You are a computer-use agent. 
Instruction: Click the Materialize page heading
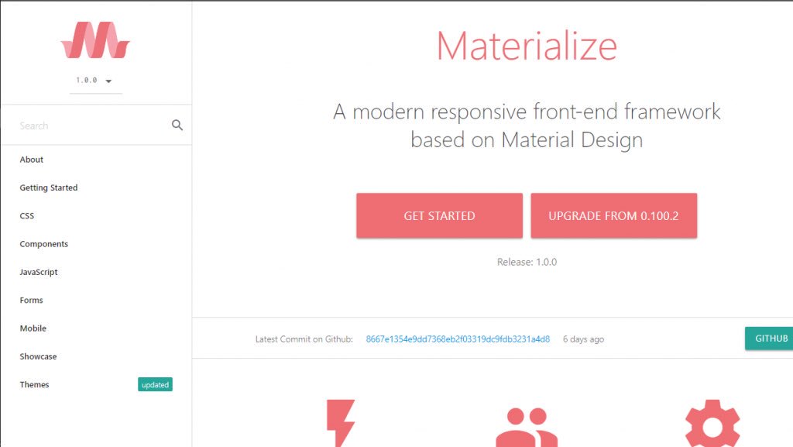click(527, 46)
